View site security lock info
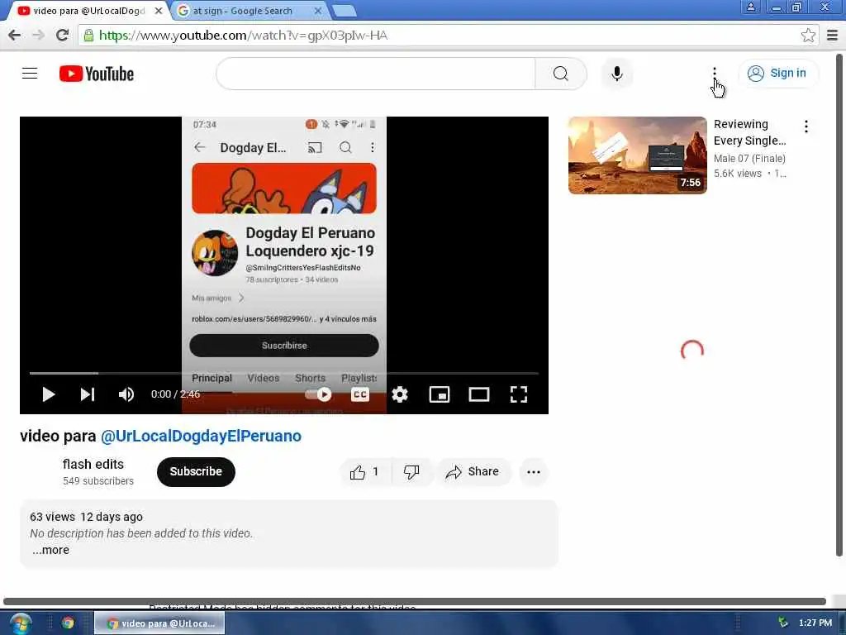 88,35
